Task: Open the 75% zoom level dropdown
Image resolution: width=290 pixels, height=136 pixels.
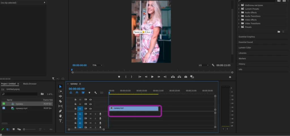Action: point(97,65)
